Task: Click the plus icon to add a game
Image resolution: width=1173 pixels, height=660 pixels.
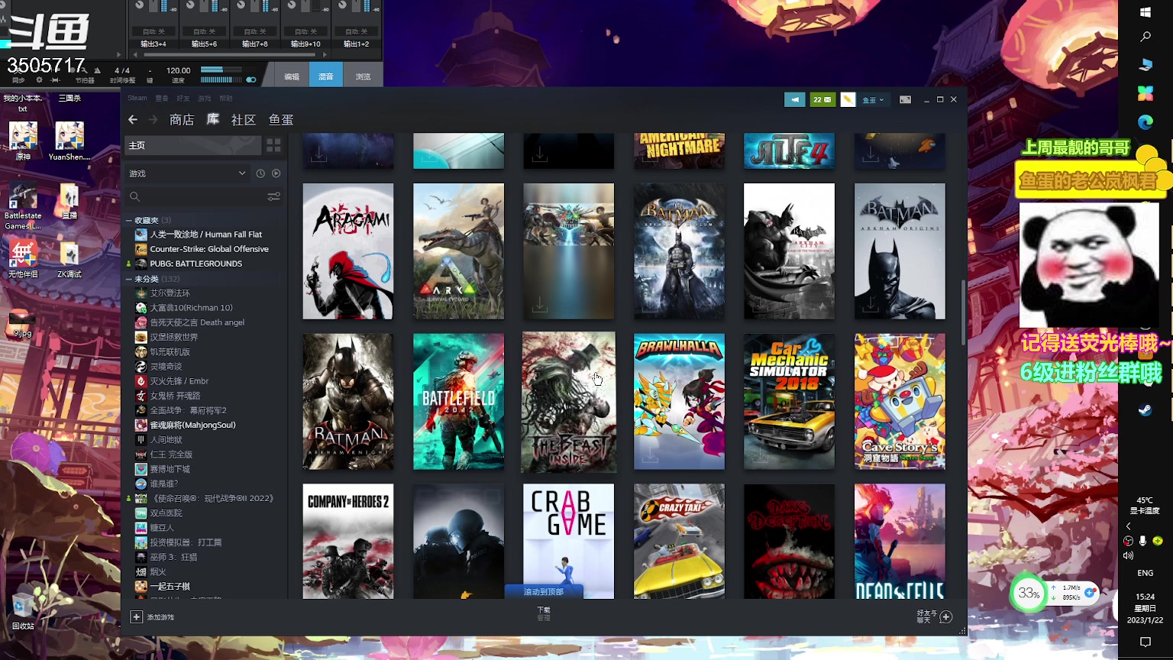Action: point(136,616)
